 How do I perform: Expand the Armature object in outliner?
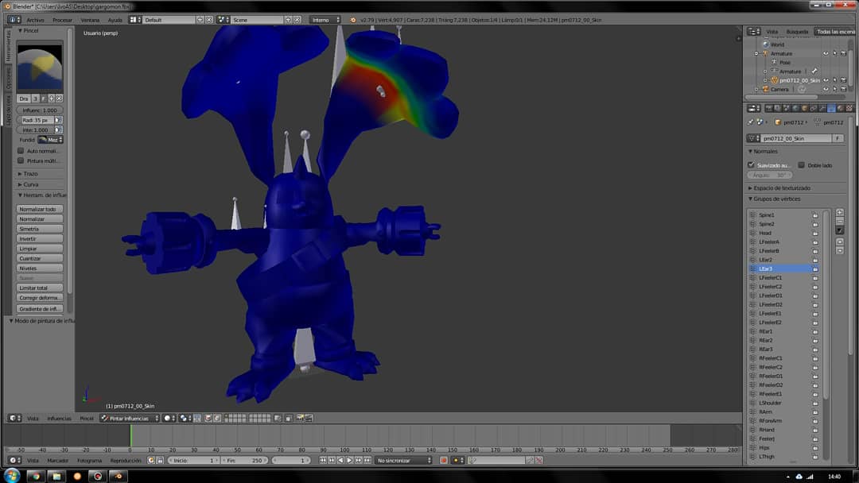point(756,53)
